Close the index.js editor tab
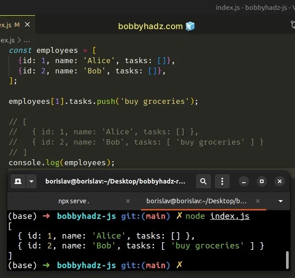 click(x=27, y=24)
